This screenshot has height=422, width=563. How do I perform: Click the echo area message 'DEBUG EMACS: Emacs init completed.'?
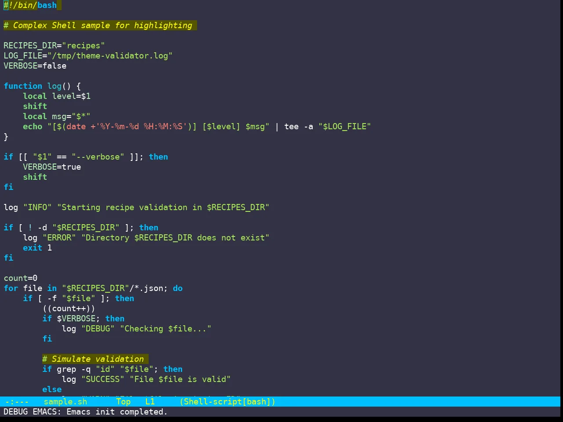tap(86, 412)
